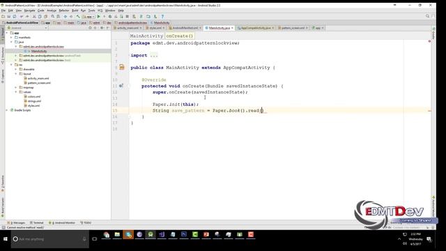Open Task View on the taskbar
446x251 pixels.
pos(95,238)
